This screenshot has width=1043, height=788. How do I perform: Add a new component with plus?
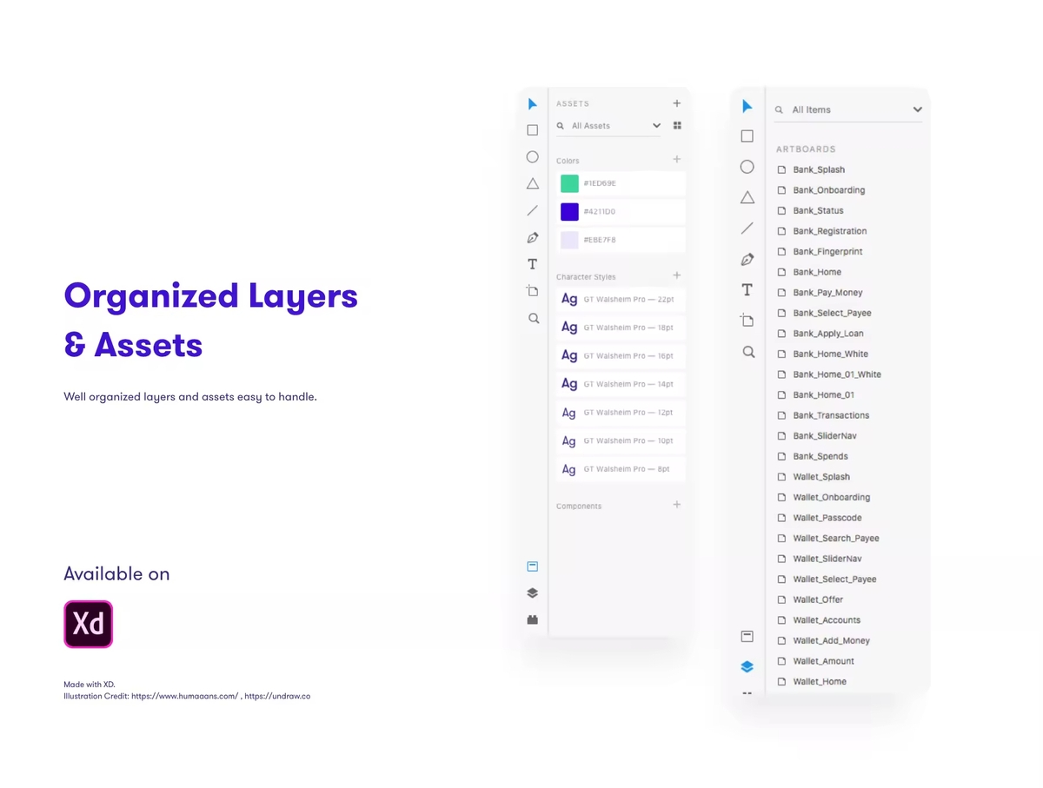click(x=677, y=505)
